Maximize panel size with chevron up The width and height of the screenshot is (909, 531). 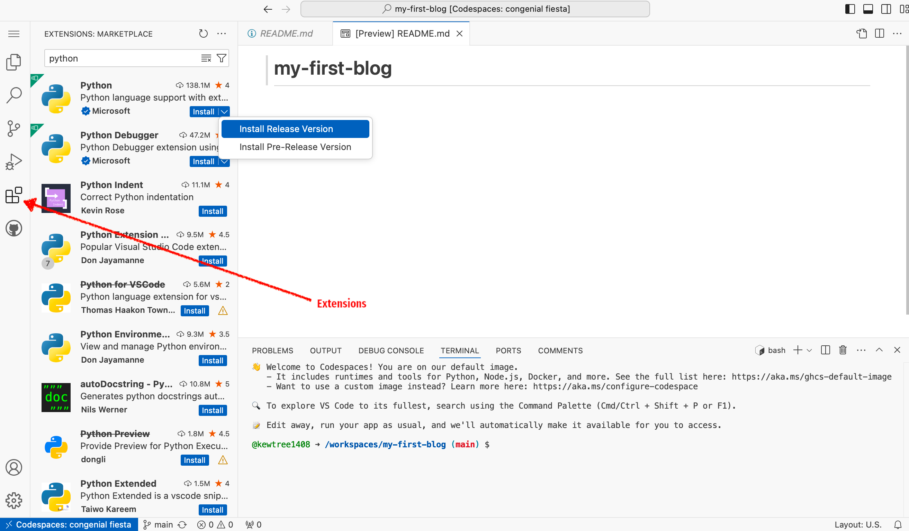pos(879,350)
